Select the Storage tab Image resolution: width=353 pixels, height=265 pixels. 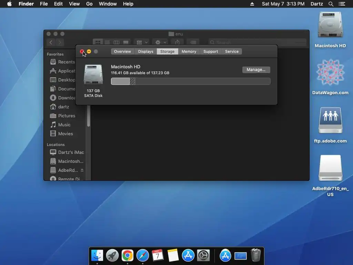tap(167, 51)
